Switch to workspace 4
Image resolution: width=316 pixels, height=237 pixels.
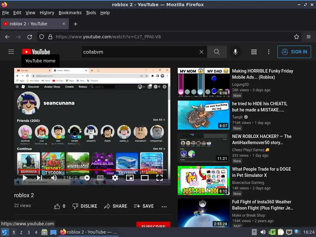tap(36, 232)
